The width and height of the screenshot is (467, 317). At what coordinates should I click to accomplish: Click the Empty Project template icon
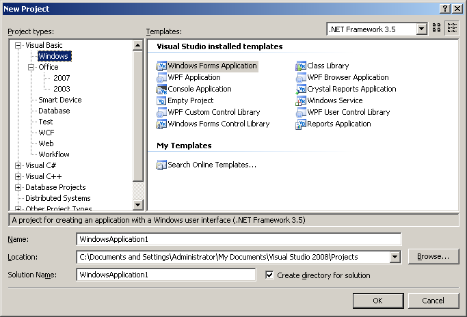point(161,101)
